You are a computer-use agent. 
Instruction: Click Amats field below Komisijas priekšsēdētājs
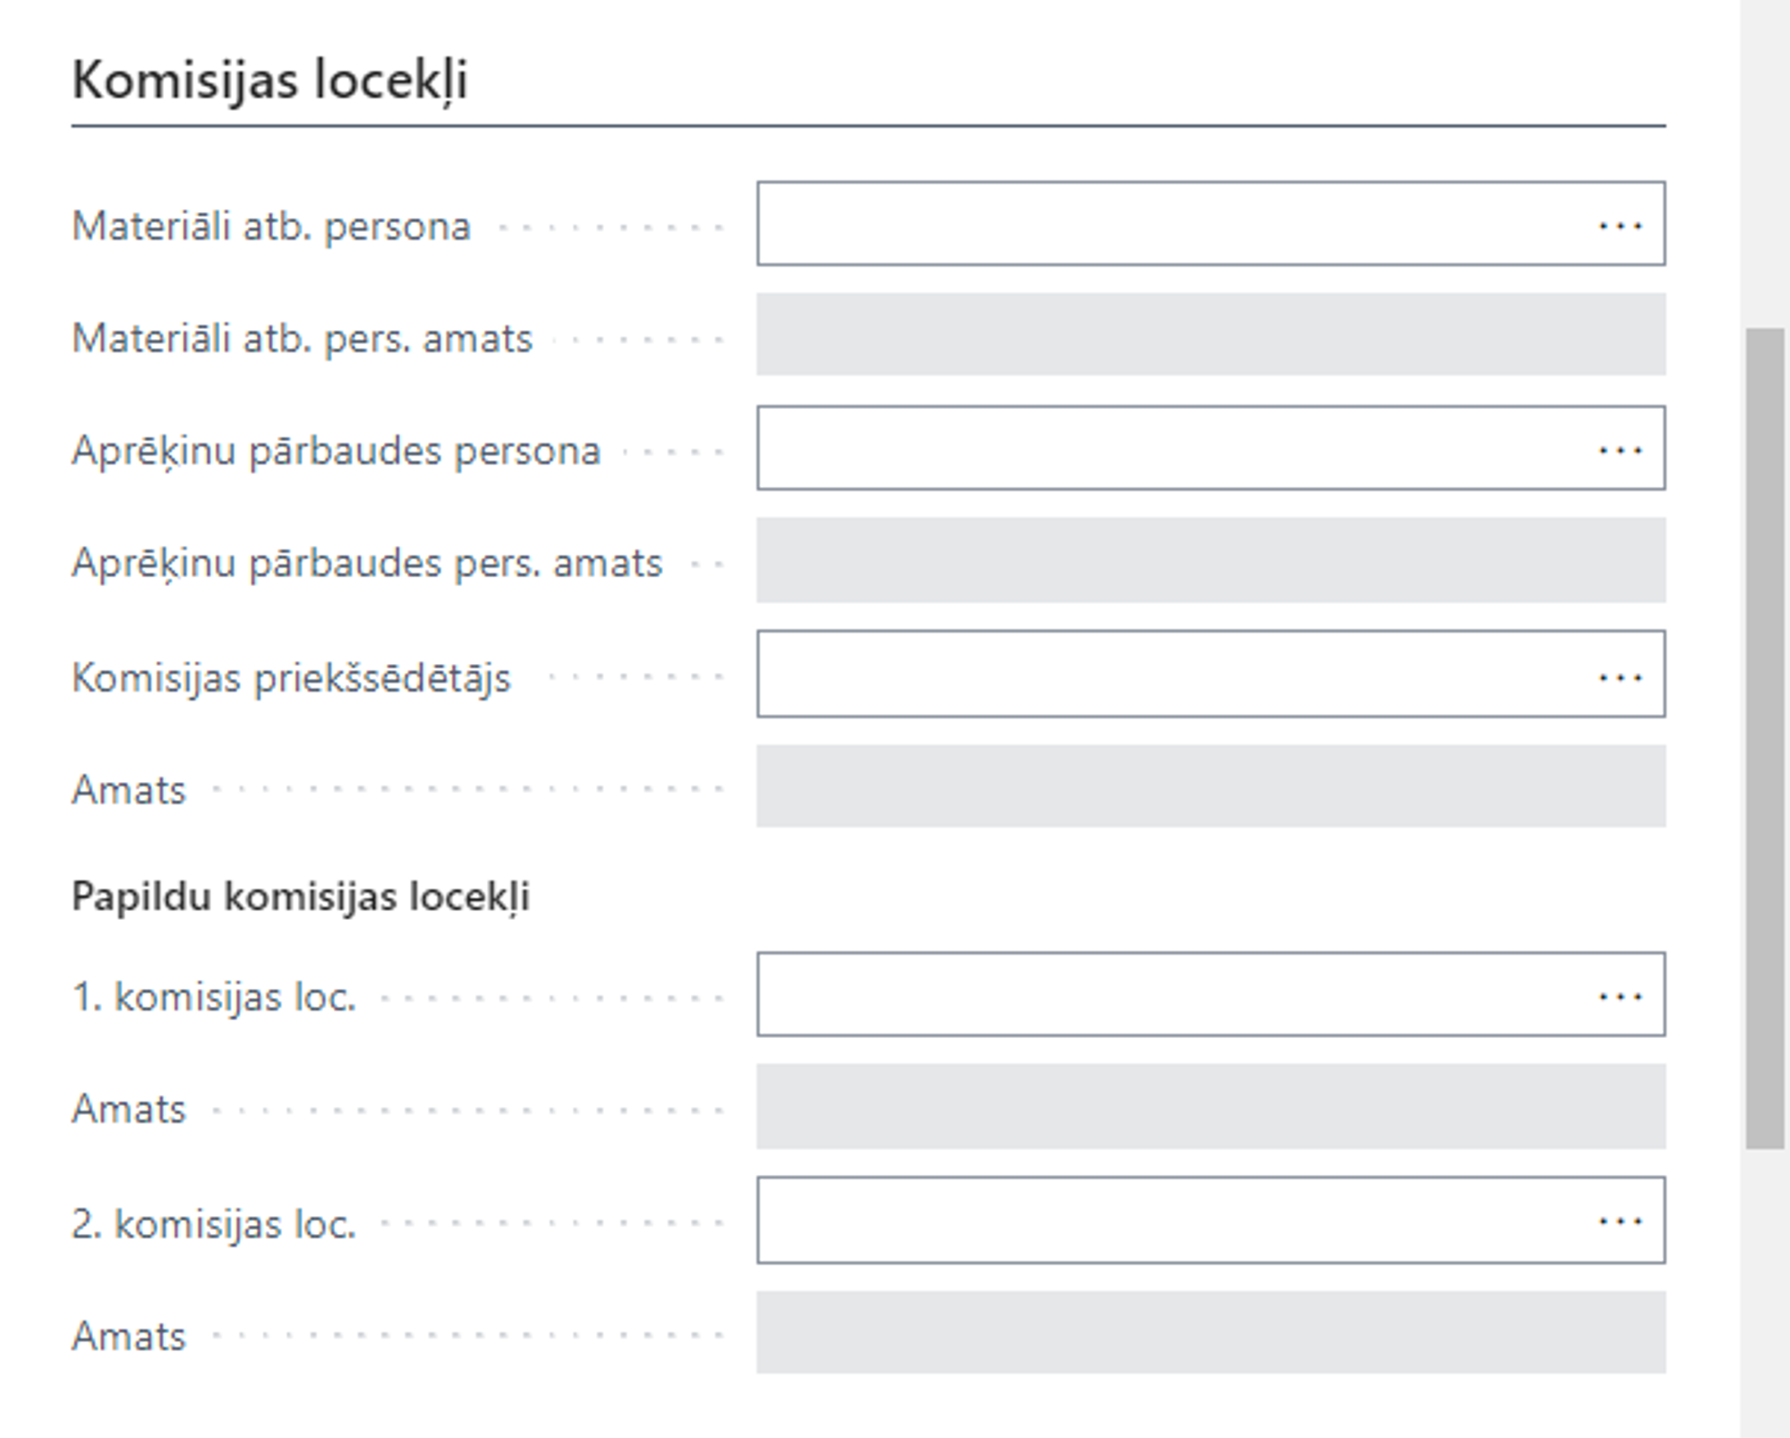click(x=1210, y=787)
